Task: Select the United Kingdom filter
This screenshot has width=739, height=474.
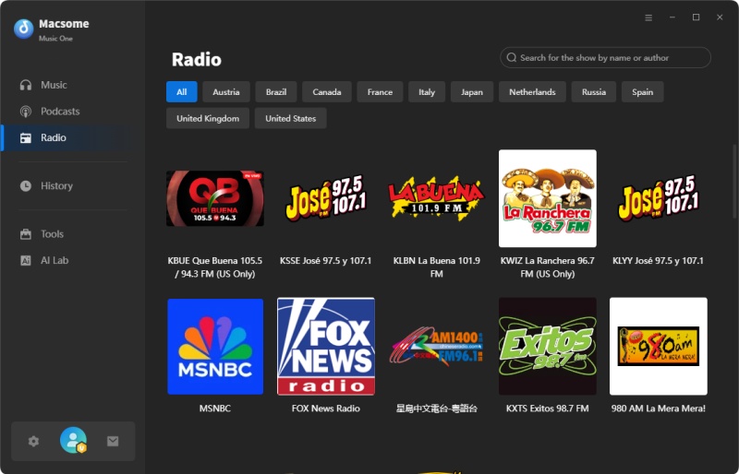Action: tap(208, 119)
